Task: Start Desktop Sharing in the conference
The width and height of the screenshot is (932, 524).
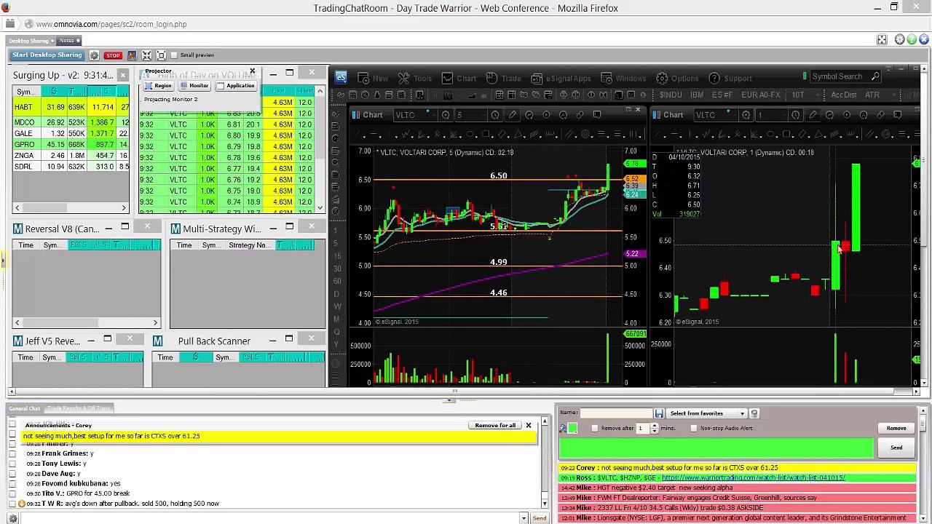Action: pos(47,55)
